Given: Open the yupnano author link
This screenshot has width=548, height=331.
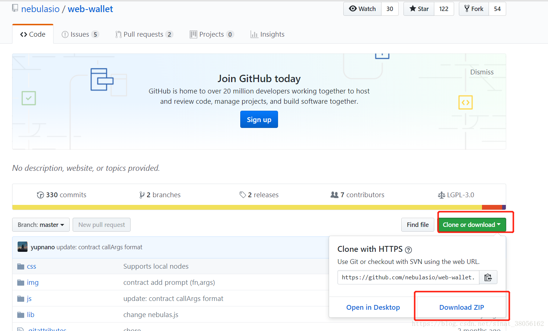Looking at the screenshot, I should (x=43, y=247).
